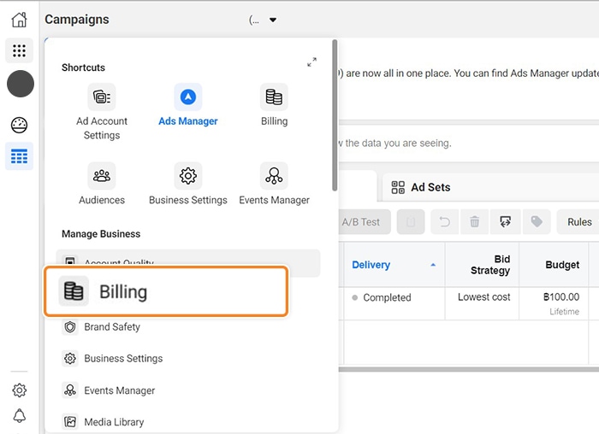599x434 pixels.
Task: Click the tools menu vertical scrollbar
Action: pyautogui.click(x=335, y=115)
